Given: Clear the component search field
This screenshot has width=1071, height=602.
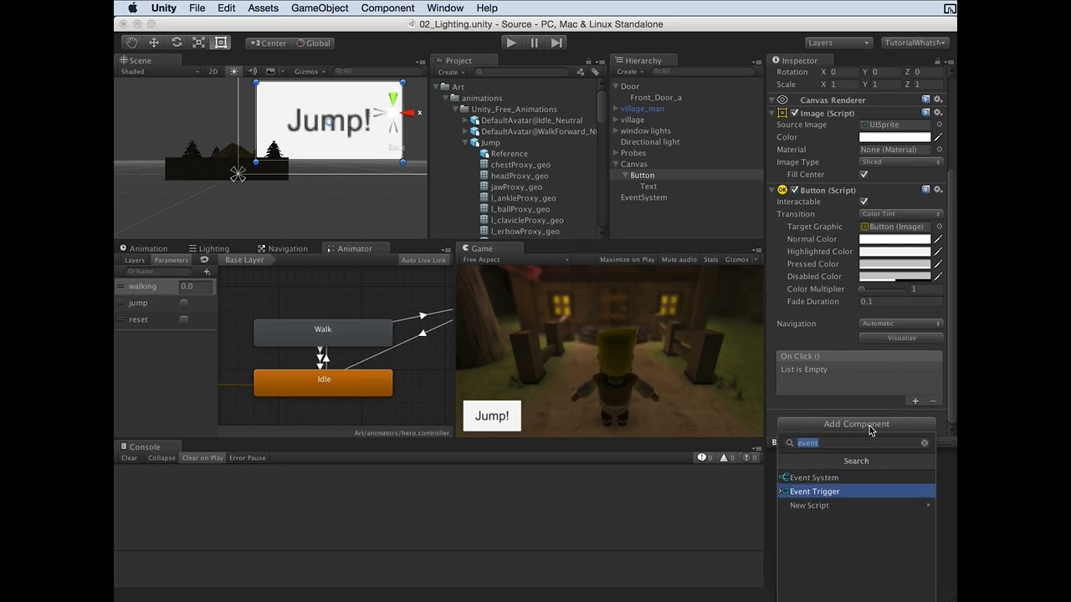Looking at the screenshot, I should 925,443.
